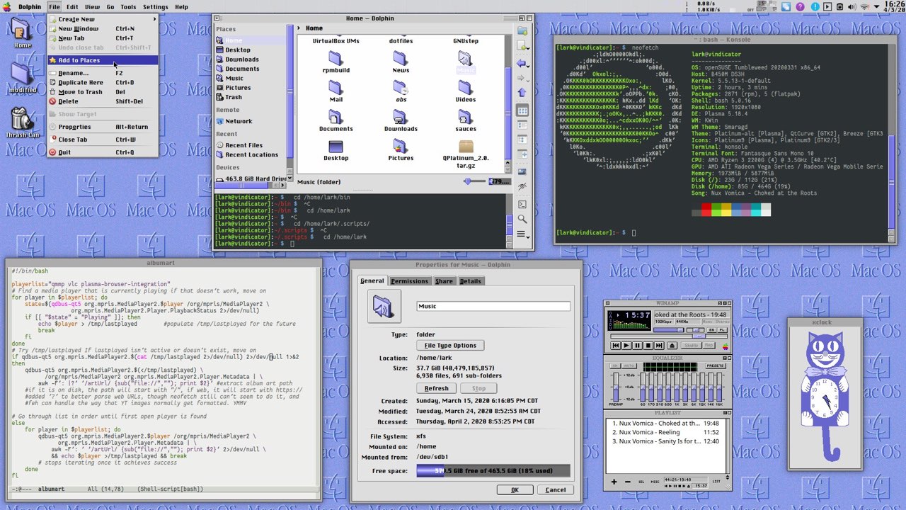Select playlist track Nux Vomica - Reeling
This screenshot has height=510, width=906.
tap(667, 432)
